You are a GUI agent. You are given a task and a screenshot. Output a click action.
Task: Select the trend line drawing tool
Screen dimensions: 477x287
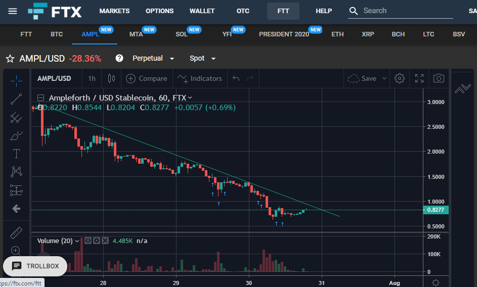(16, 99)
